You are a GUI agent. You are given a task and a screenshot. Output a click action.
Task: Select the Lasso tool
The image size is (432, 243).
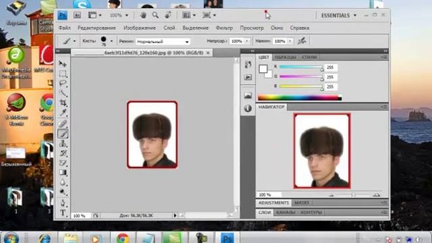click(x=63, y=83)
